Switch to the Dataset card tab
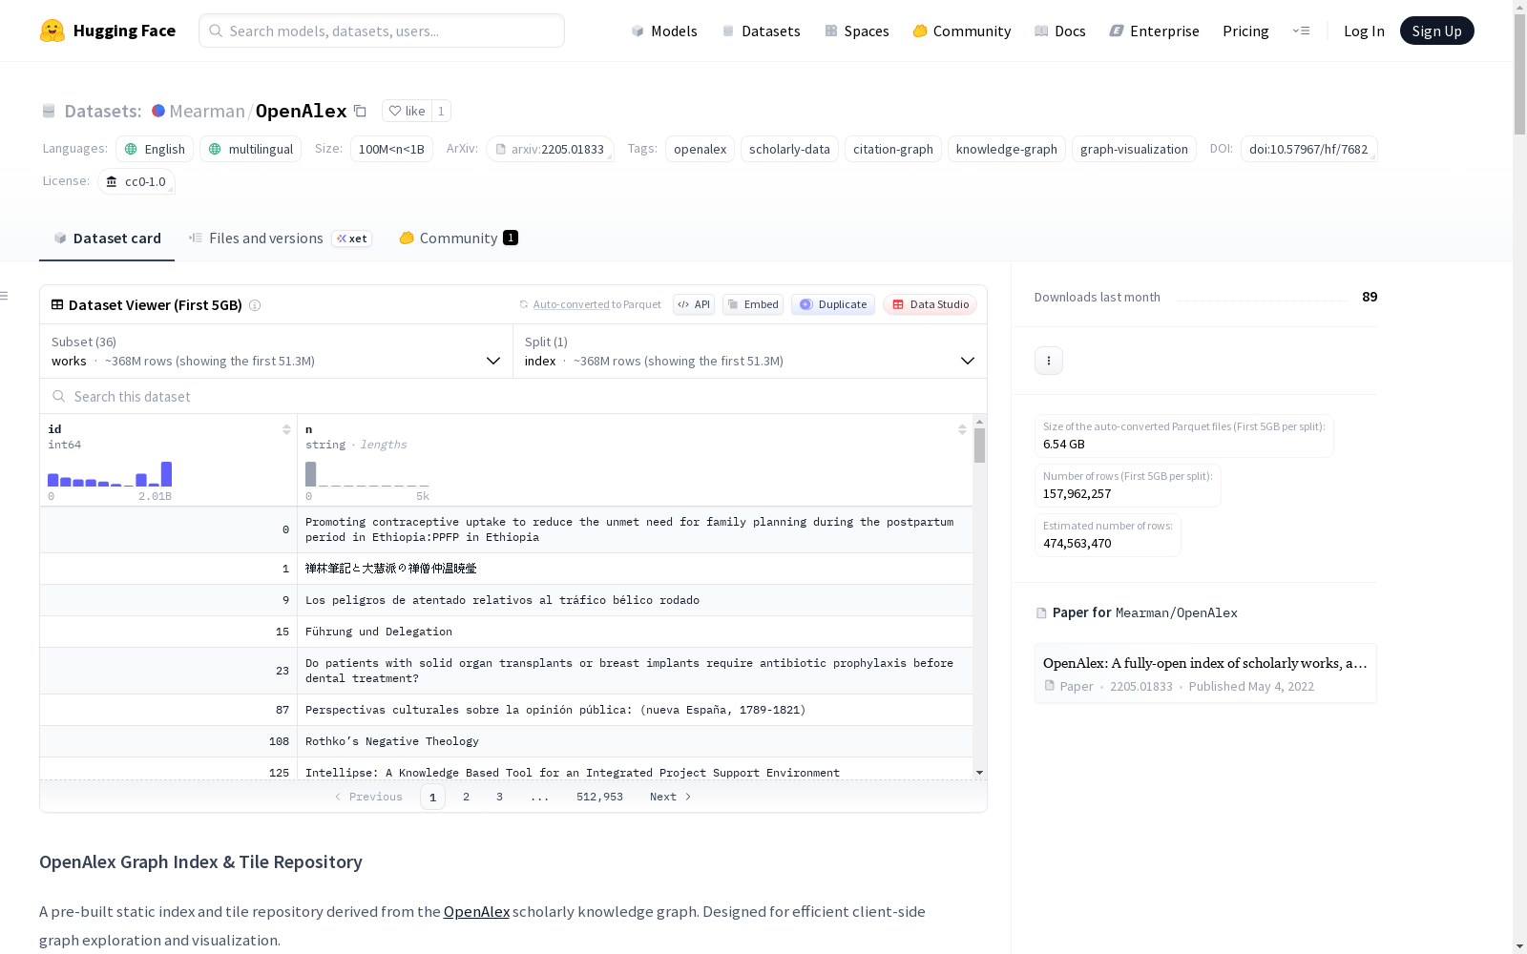Viewport: 1527px width, 954px height. tap(107, 238)
